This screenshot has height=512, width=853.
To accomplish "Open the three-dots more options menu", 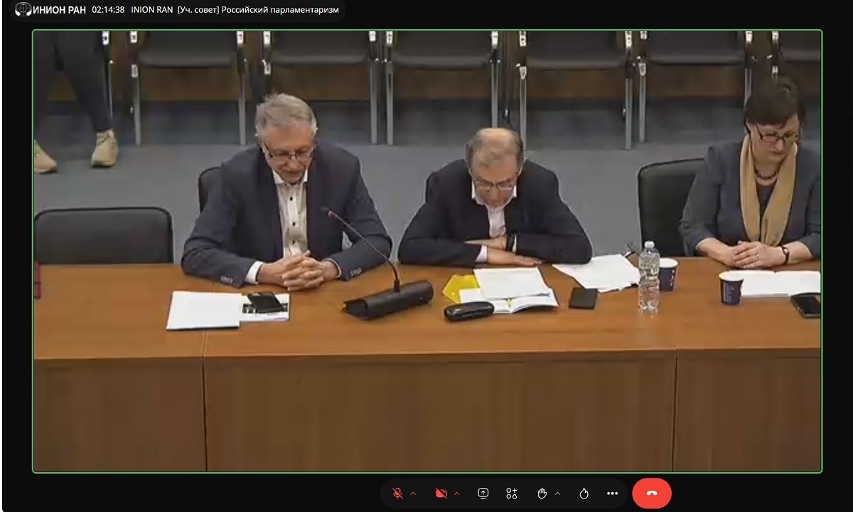I will pyautogui.click(x=612, y=494).
